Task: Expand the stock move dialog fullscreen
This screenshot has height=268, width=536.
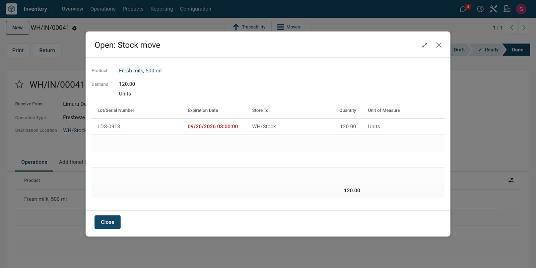Action: click(x=424, y=45)
